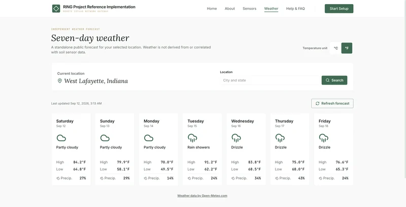406x207 pixels.
Task: Click Saturday's high value 84.2°F
Action: 80,162
